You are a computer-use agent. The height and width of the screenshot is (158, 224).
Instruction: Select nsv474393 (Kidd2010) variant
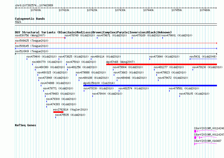pyautogui.click(x=61, y=104)
